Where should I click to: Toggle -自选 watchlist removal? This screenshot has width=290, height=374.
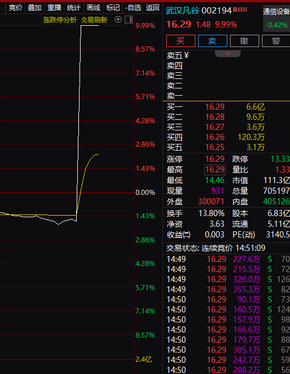click(x=133, y=8)
